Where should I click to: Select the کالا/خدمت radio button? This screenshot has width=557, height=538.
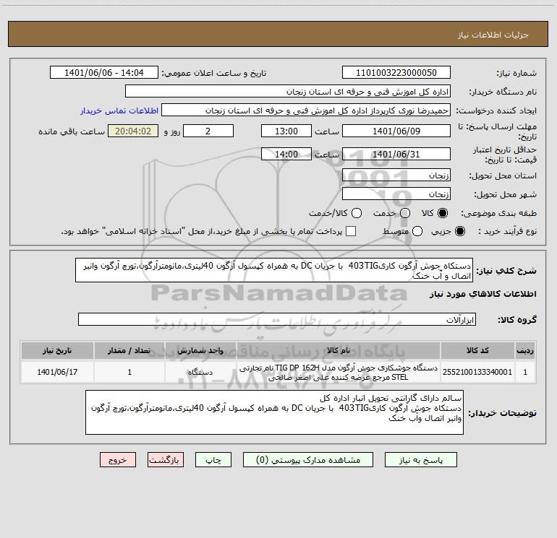(357, 213)
